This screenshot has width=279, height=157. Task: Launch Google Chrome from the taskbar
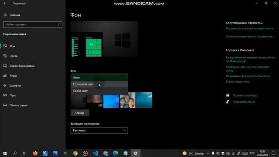click(75, 153)
